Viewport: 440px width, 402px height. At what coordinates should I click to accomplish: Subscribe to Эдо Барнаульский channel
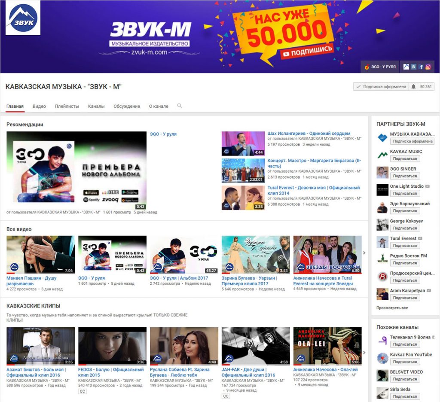[x=405, y=211]
